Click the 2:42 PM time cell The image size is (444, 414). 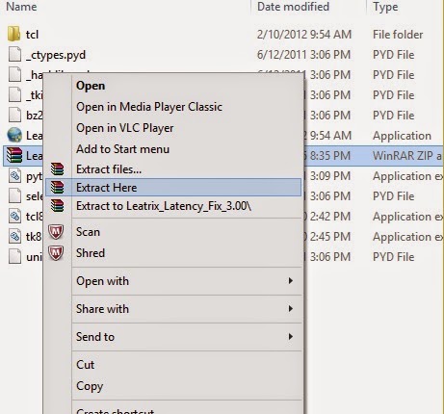point(330,217)
